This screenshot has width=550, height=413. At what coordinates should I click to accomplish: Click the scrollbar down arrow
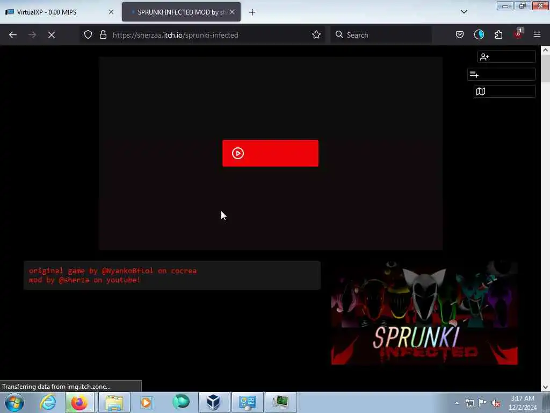(x=545, y=387)
